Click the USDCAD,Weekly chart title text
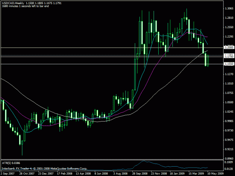Screen dimensions: 235x176 point(13,3)
